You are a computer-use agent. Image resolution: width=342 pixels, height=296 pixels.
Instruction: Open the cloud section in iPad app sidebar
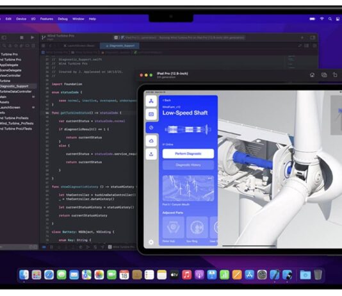click(151, 141)
